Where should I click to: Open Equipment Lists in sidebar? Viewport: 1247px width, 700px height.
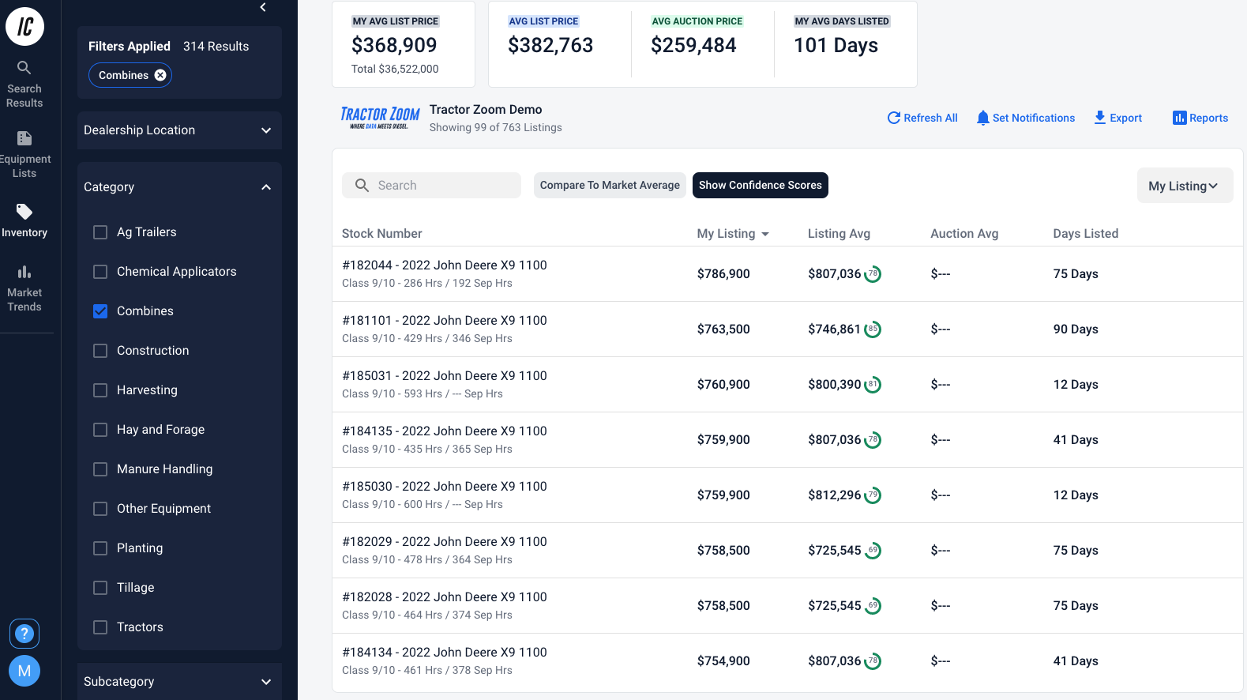24,155
